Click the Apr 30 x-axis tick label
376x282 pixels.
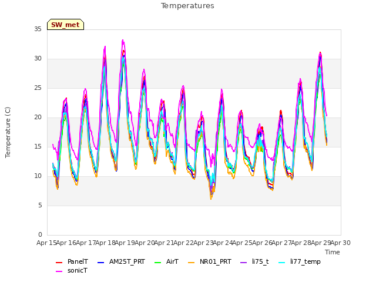point(341,243)
